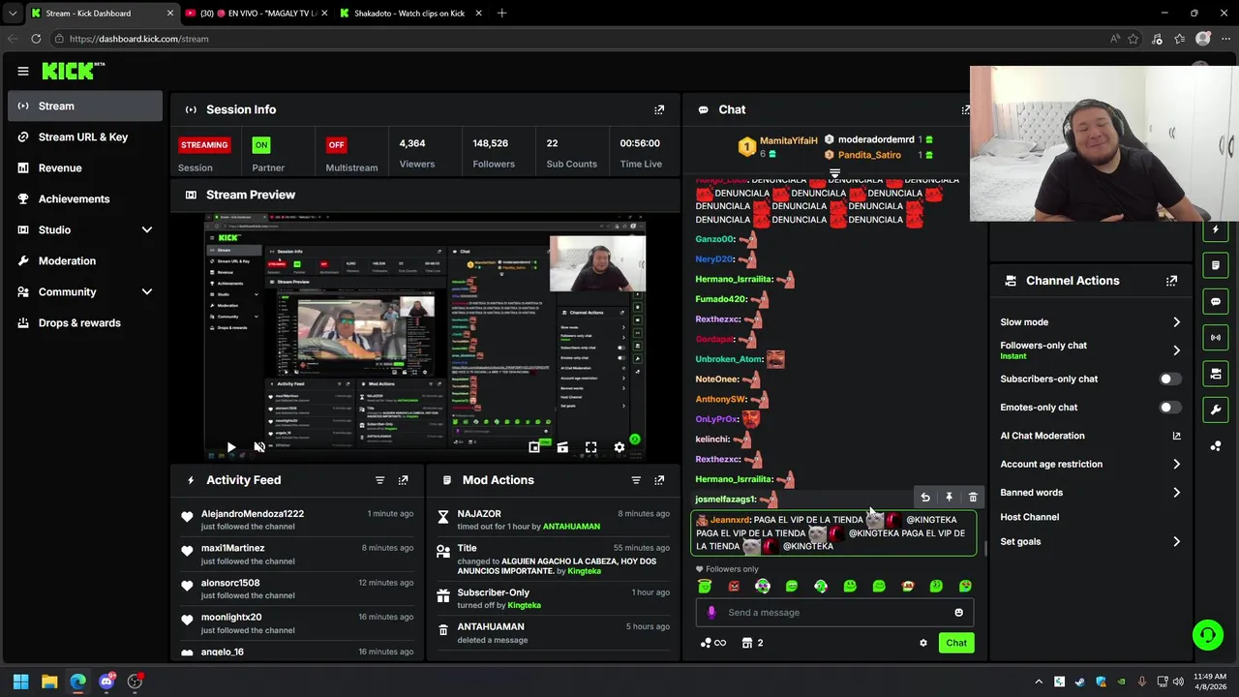The image size is (1239, 697).
Task: Go to the Revenue page
Action: [85, 168]
